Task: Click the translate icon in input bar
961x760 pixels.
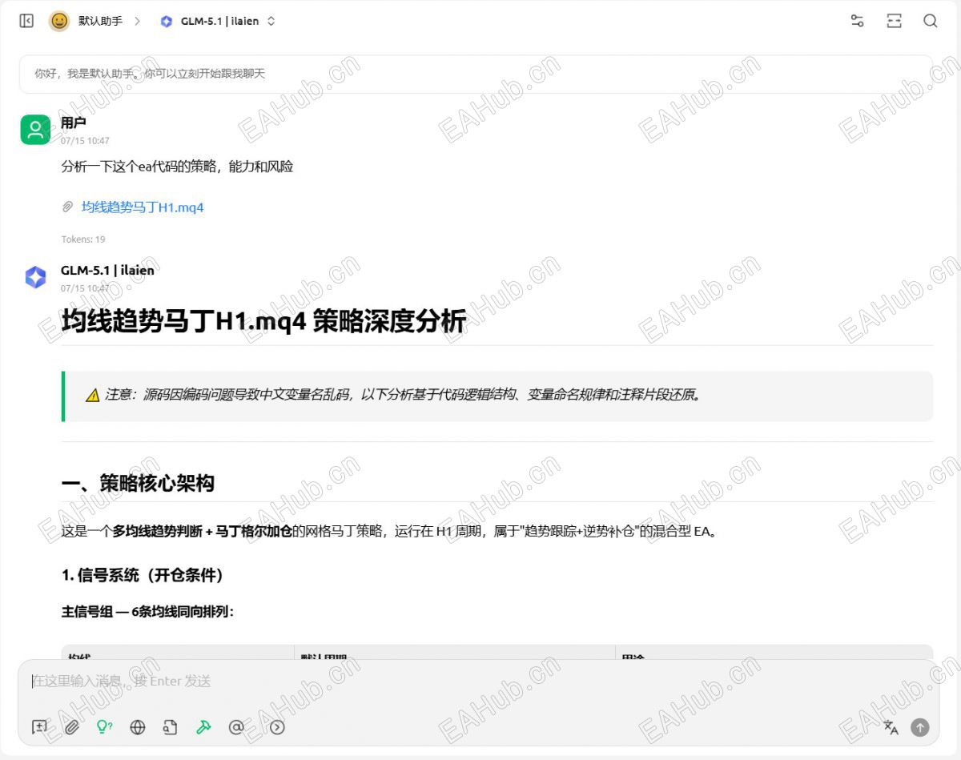Action: [891, 727]
